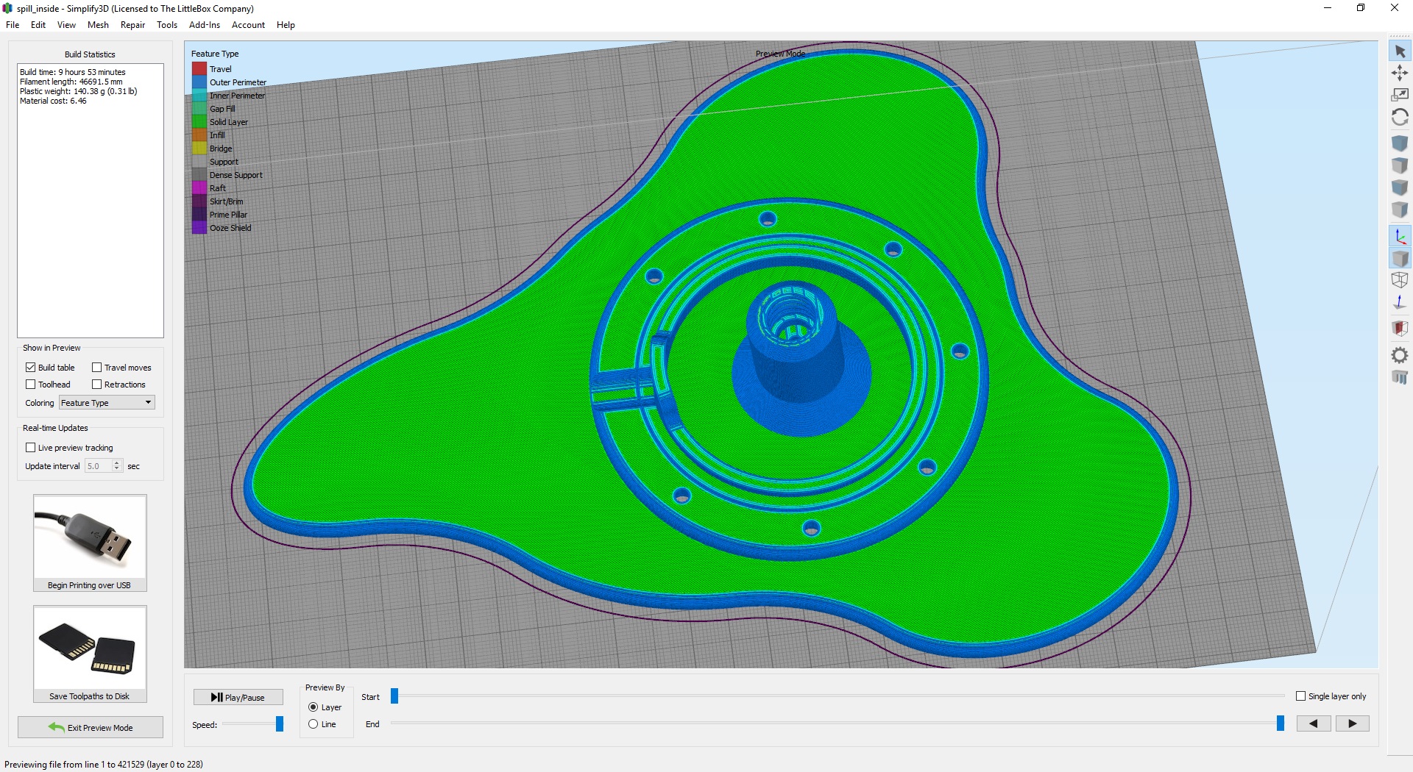Click the 'Previewing file from line' status text
Screen dimensions: 1413x772
tap(104, 764)
